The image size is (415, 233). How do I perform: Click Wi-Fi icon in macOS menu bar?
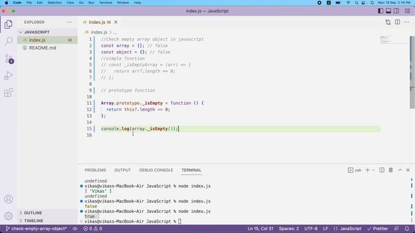click(x=348, y=3)
